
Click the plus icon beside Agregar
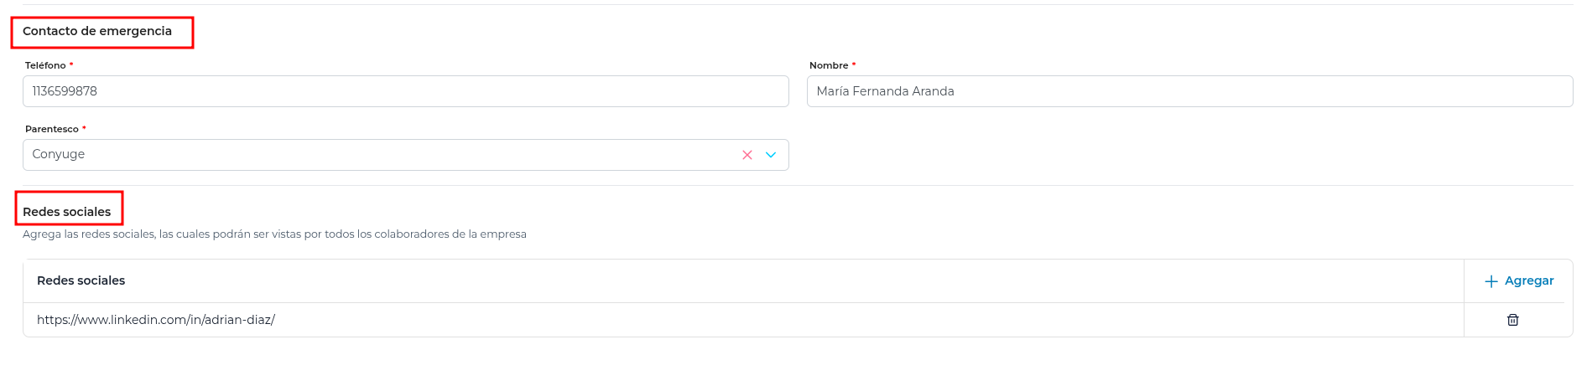pyautogui.click(x=1491, y=281)
